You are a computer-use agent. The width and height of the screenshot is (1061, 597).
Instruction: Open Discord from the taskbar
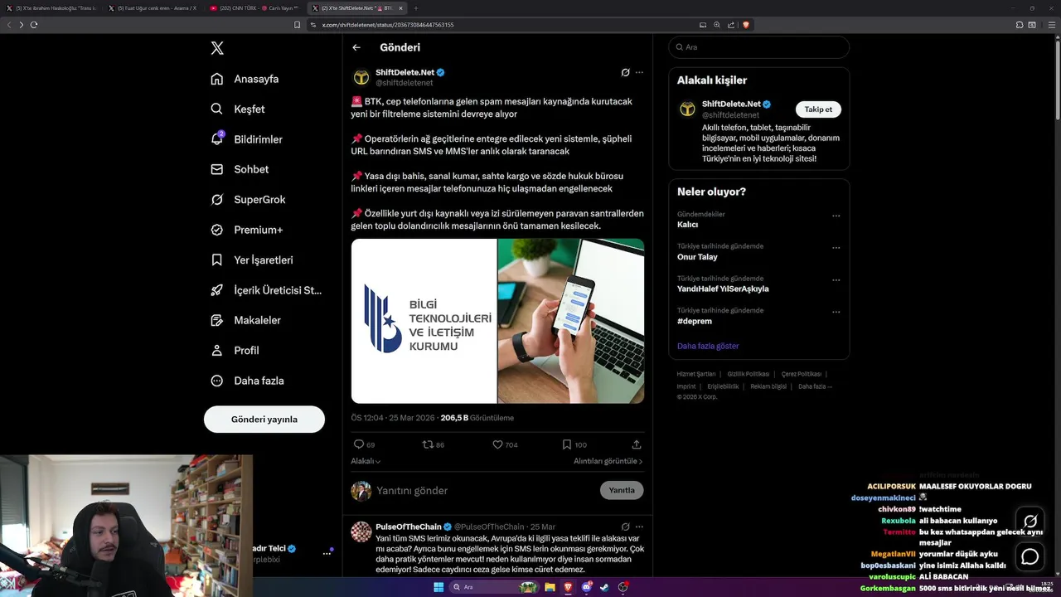point(587,587)
